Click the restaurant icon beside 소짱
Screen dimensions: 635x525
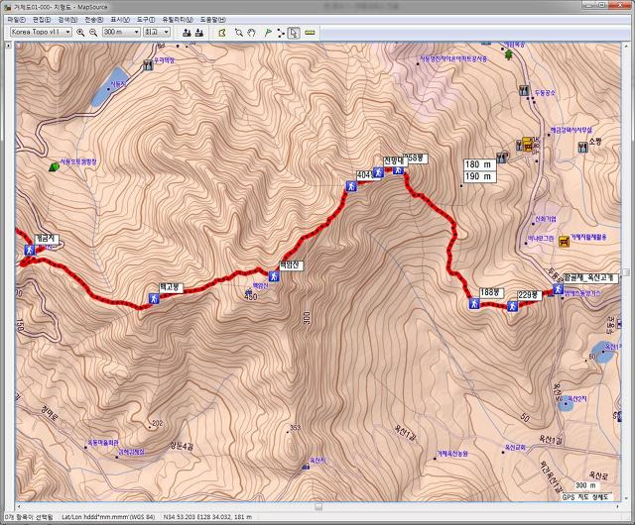pyautogui.click(x=582, y=147)
